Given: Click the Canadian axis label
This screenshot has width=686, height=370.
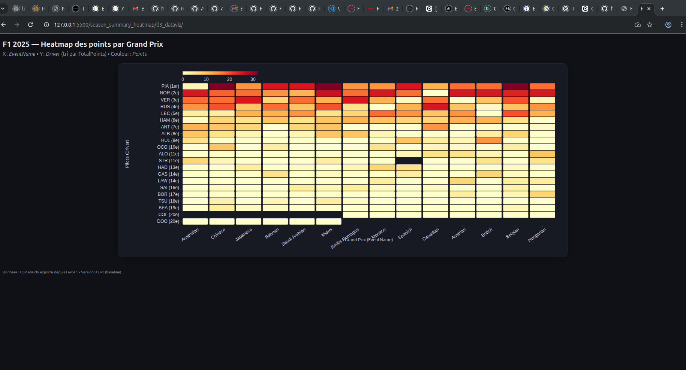Looking at the screenshot, I should (x=430, y=234).
